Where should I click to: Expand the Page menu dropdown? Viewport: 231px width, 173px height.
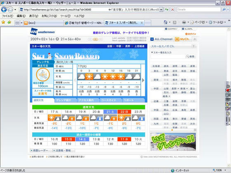coord(199,22)
